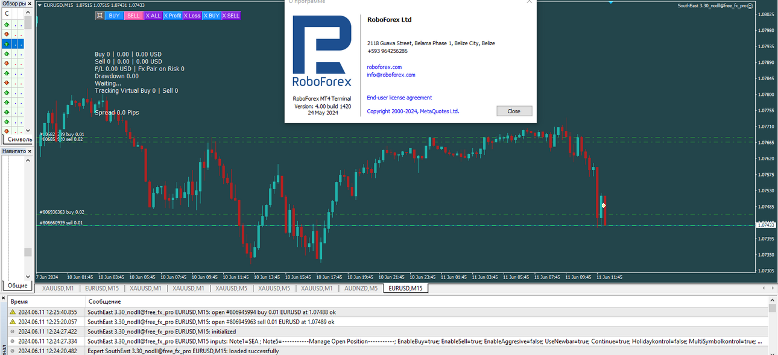The width and height of the screenshot is (778, 355).
Task: Select the active EURUSD,M15 chart tab
Action: (406, 288)
